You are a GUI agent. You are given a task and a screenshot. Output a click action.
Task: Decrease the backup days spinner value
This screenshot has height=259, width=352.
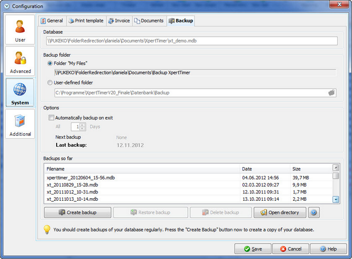tap(82, 128)
